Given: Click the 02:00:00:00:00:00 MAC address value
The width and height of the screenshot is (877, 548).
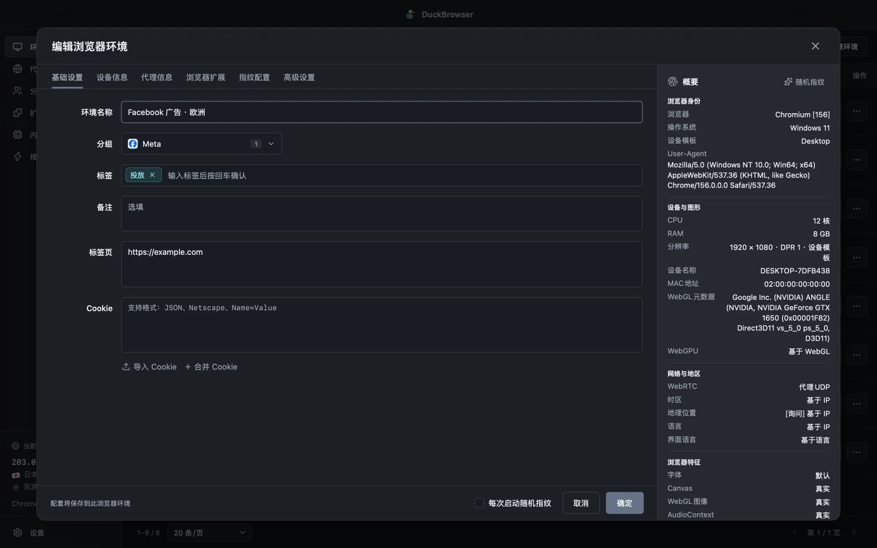Looking at the screenshot, I should tap(797, 284).
